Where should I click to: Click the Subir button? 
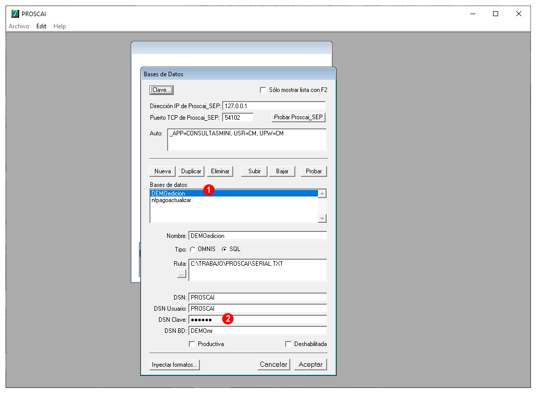tap(254, 171)
